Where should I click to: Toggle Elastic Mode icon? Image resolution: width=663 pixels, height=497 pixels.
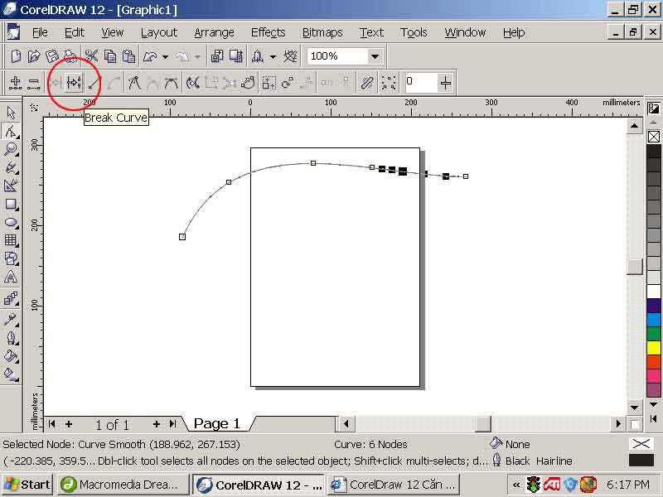[x=366, y=82]
